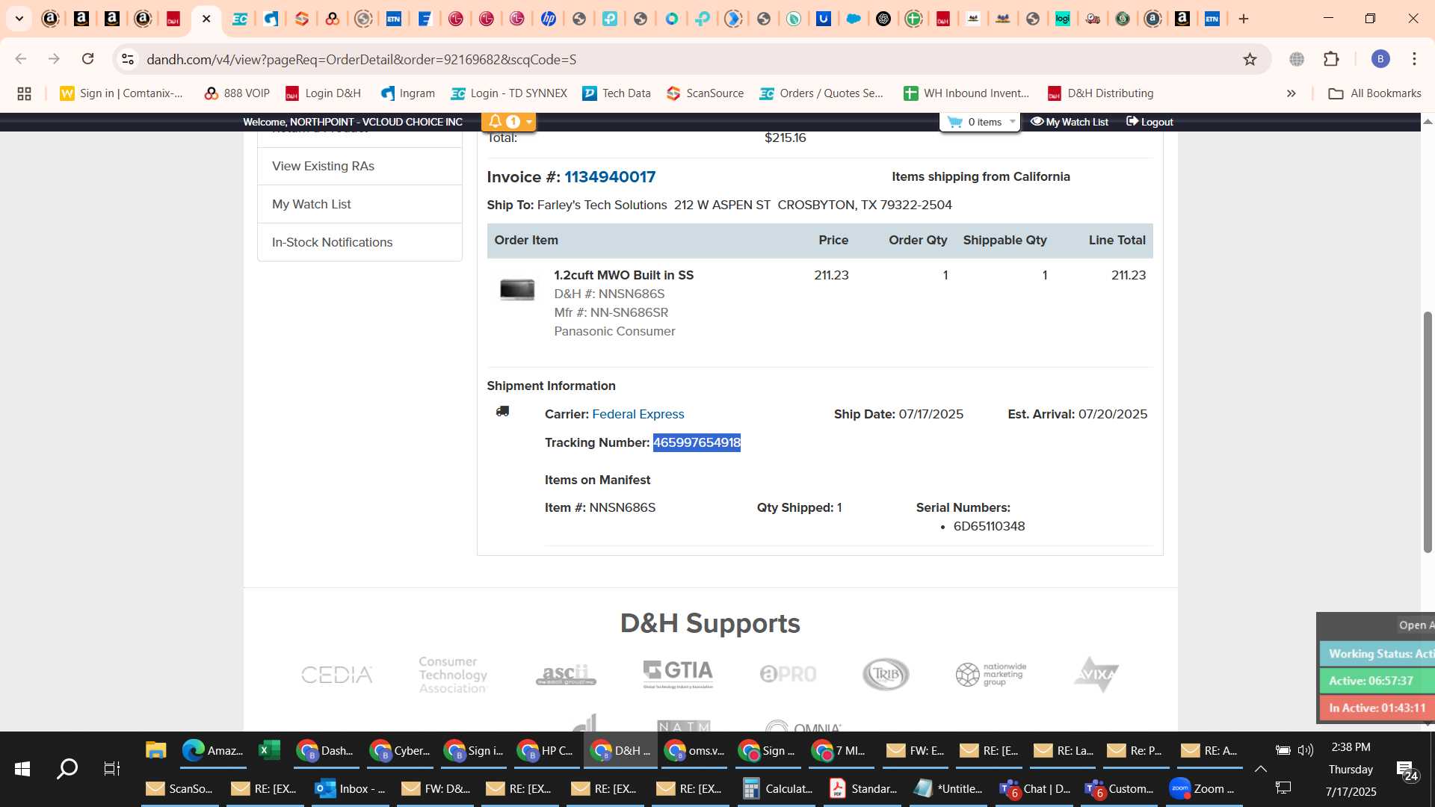
Task: Open the WH Inbound Inventory bookmark
Action: click(967, 93)
